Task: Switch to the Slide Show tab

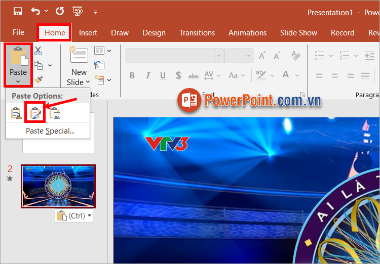Action: click(x=298, y=33)
